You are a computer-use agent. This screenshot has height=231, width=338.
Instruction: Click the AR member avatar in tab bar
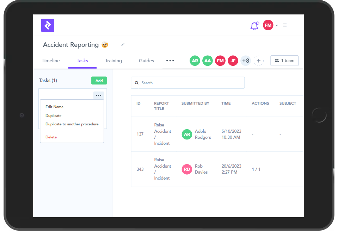pos(195,61)
